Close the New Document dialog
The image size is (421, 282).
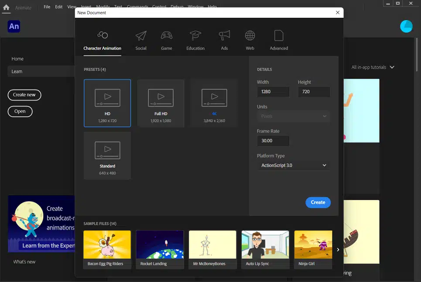338,13
